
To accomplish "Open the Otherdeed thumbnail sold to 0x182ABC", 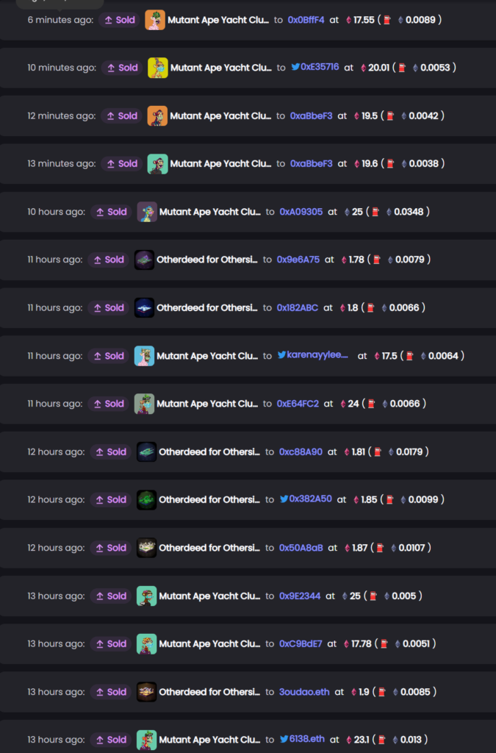I will click(144, 307).
